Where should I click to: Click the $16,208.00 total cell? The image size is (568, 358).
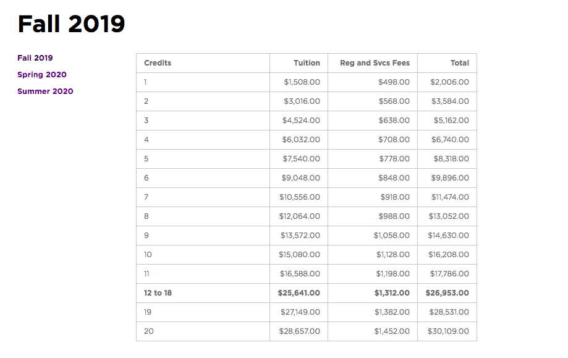448,255
